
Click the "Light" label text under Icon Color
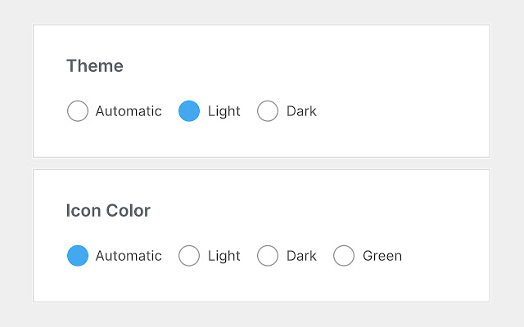pyautogui.click(x=224, y=256)
